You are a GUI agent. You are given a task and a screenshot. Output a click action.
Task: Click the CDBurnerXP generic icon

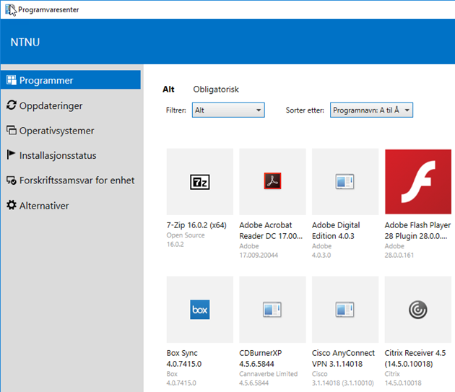272,309
